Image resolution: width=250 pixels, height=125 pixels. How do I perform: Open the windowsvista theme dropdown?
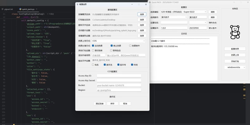tap(235, 67)
